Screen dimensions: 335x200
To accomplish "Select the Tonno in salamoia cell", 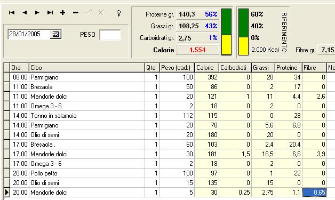I will (87, 116).
